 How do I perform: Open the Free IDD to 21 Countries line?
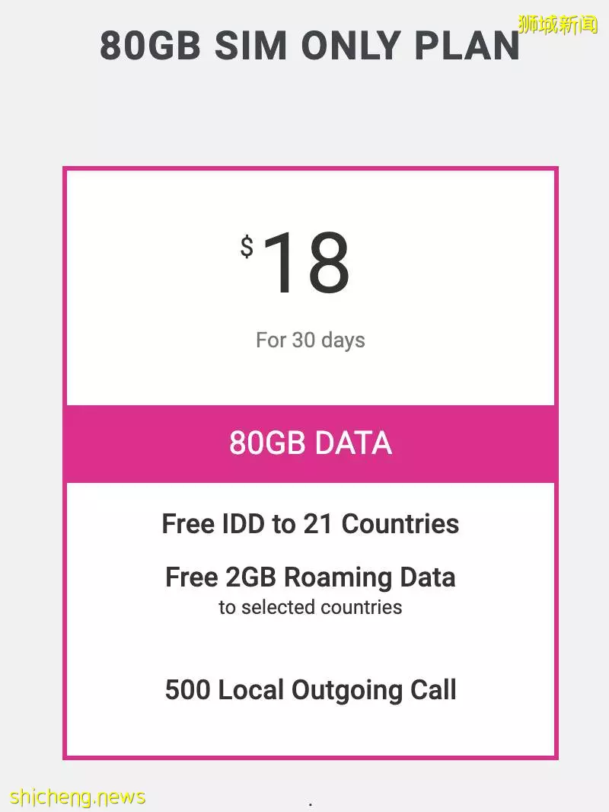pos(311,523)
